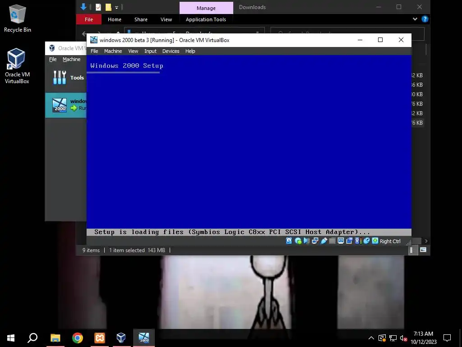Open the File tab in File Explorer

coord(89,19)
